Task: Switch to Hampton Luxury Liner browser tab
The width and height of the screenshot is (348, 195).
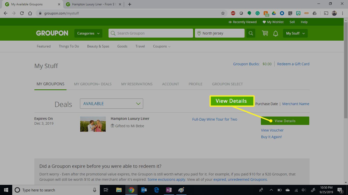Action: click(x=93, y=4)
